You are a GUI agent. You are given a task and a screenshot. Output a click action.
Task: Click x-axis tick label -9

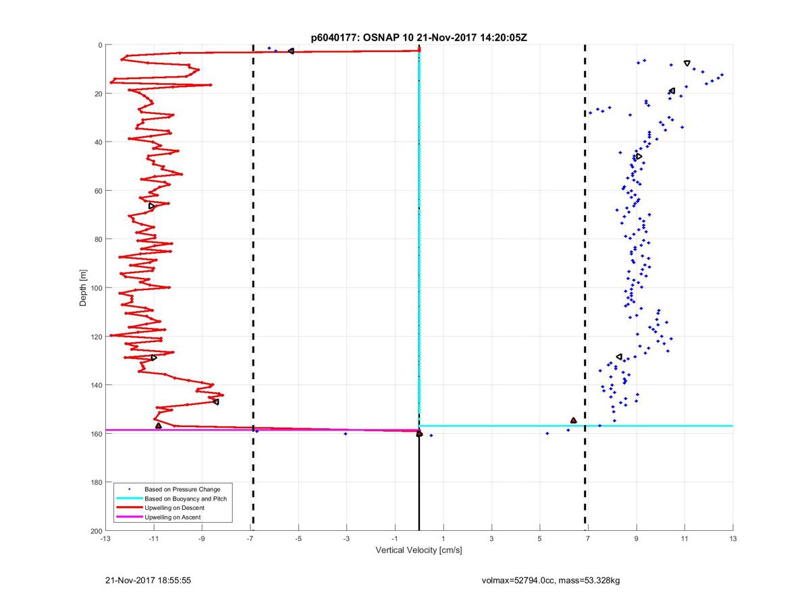pyautogui.click(x=201, y=538)
